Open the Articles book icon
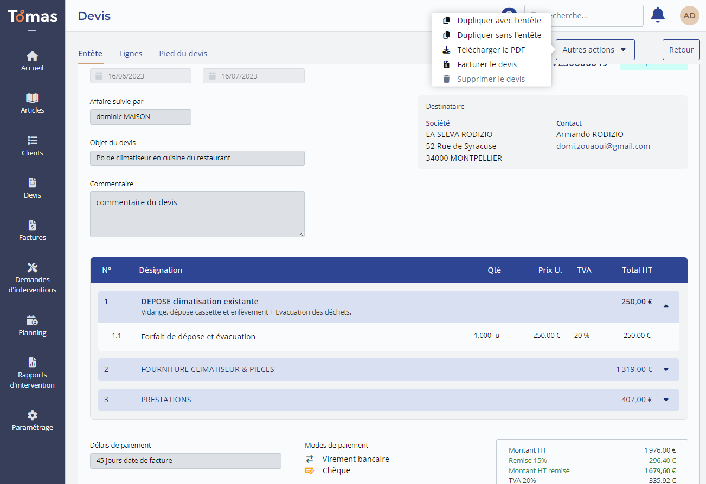This screenshot has height=484, width=706. pos(33,98)
